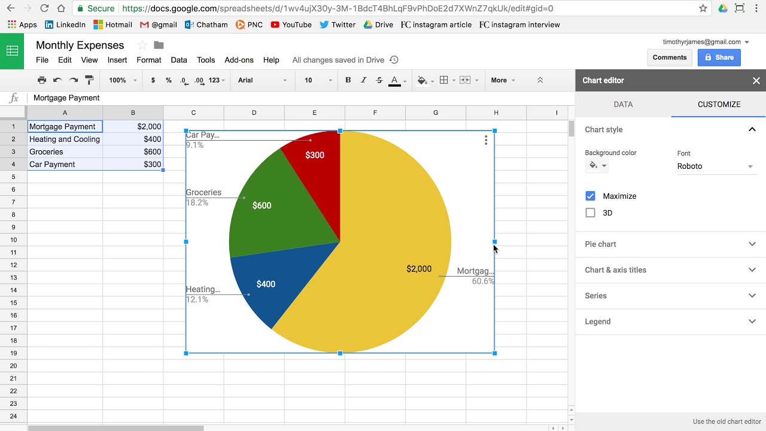Open the Arial font family dropdown
The width and height of the screenshot is (766, 431).
[262, 80]
